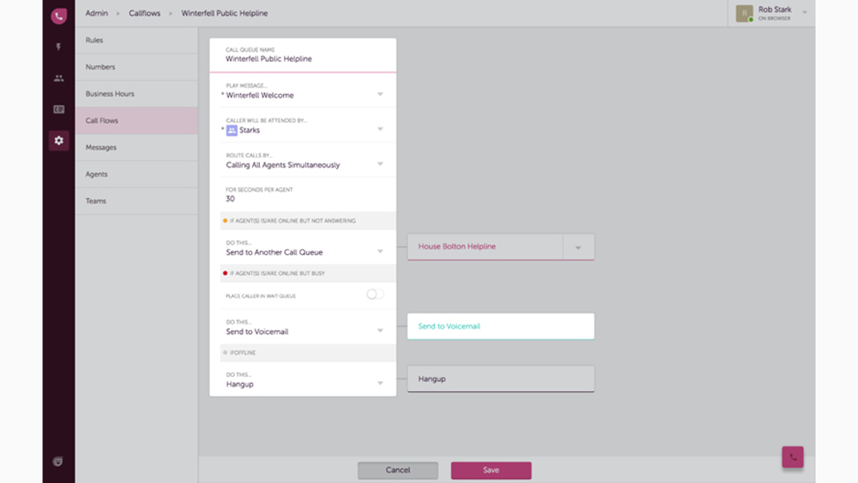This screenshot has height=483, width=858.
Task: Click the Rob Stark name text
Action: (x=774, y=10)
